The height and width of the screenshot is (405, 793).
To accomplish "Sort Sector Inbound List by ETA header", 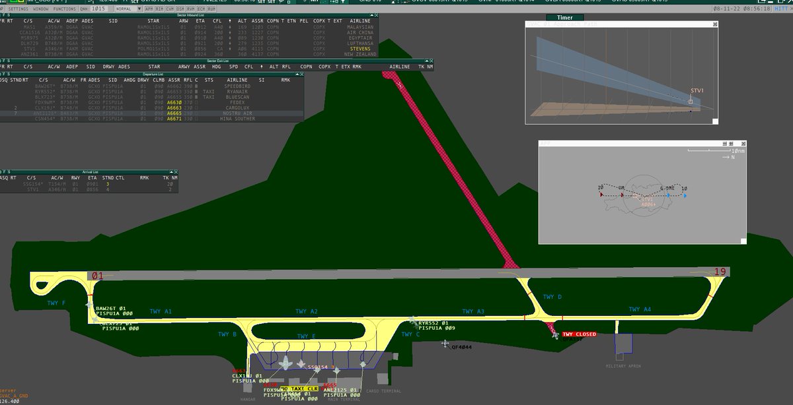I will pos(201,20).
